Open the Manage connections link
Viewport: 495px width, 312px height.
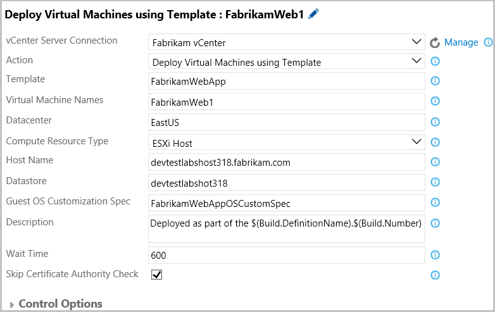click(x=461, y=42)
